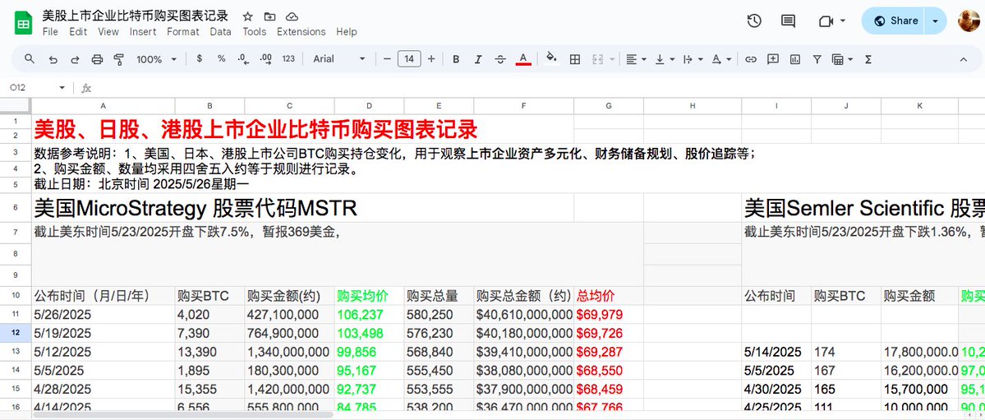Open text wrapping dropdown

pyautogui.click(x=693, y=59)
